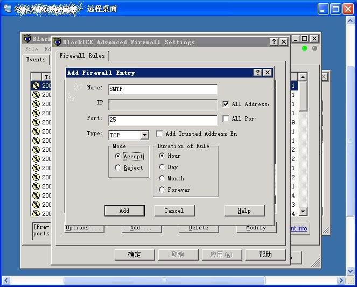Screen dimensions: 357x287
Task: Close the Add Firewall Entry dialog
Action: [268, 73]
